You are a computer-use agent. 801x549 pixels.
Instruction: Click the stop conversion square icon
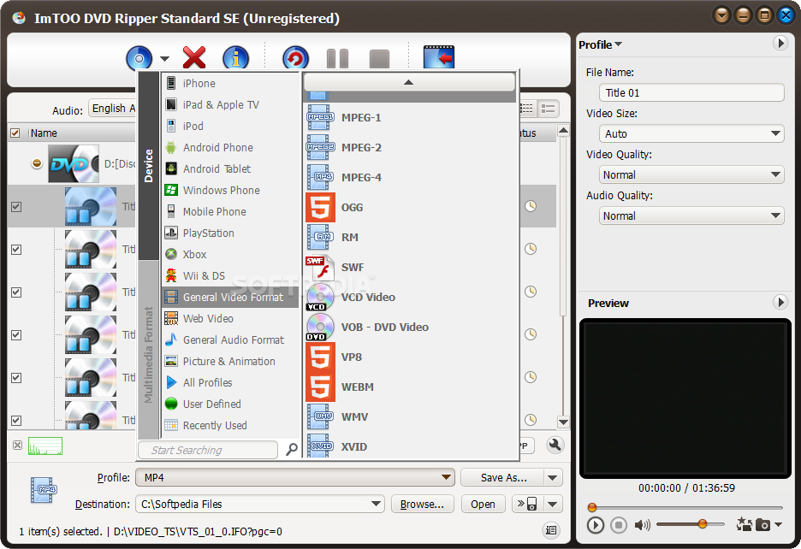coord(380,59)
